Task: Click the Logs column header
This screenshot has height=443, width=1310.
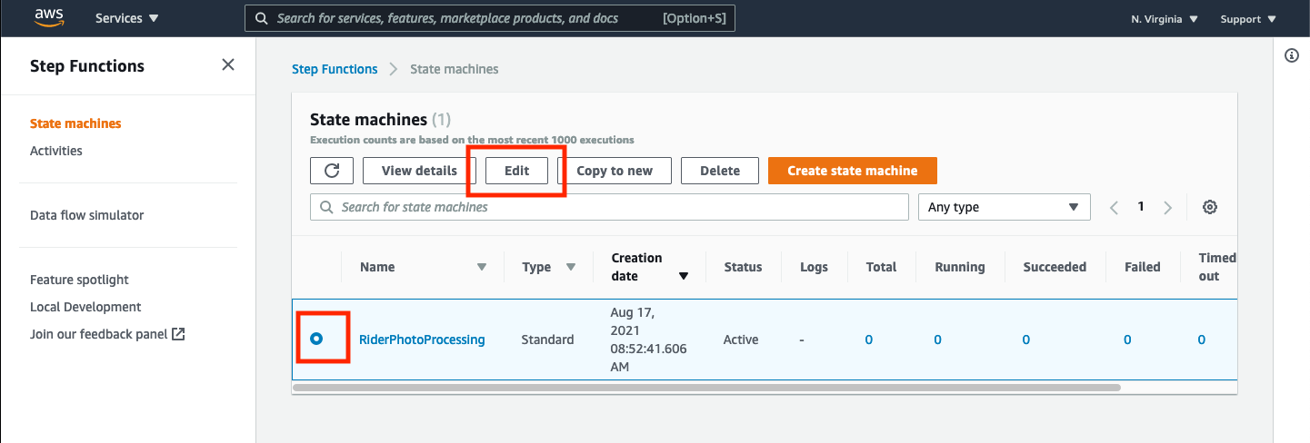Action: (x=814, y=267)
